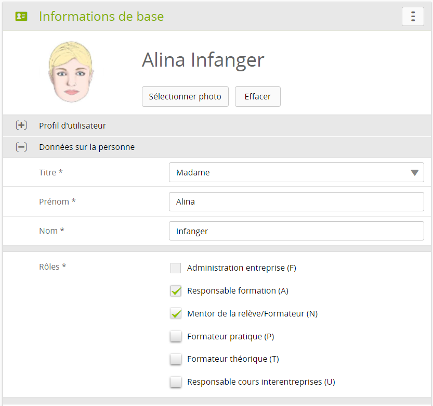
Task: Uncheck Mentor de la relève/Formateur (N)
Action: pyautogui.click(x=176, y=314)
